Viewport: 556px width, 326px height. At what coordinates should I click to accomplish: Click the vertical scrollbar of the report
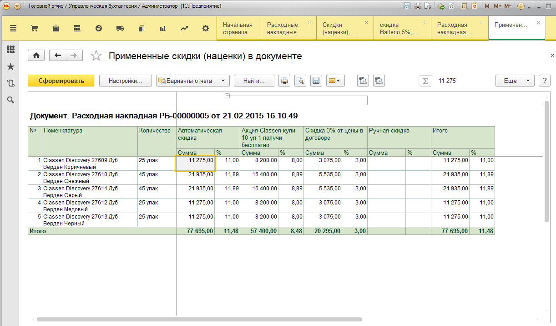coord(546,162)
